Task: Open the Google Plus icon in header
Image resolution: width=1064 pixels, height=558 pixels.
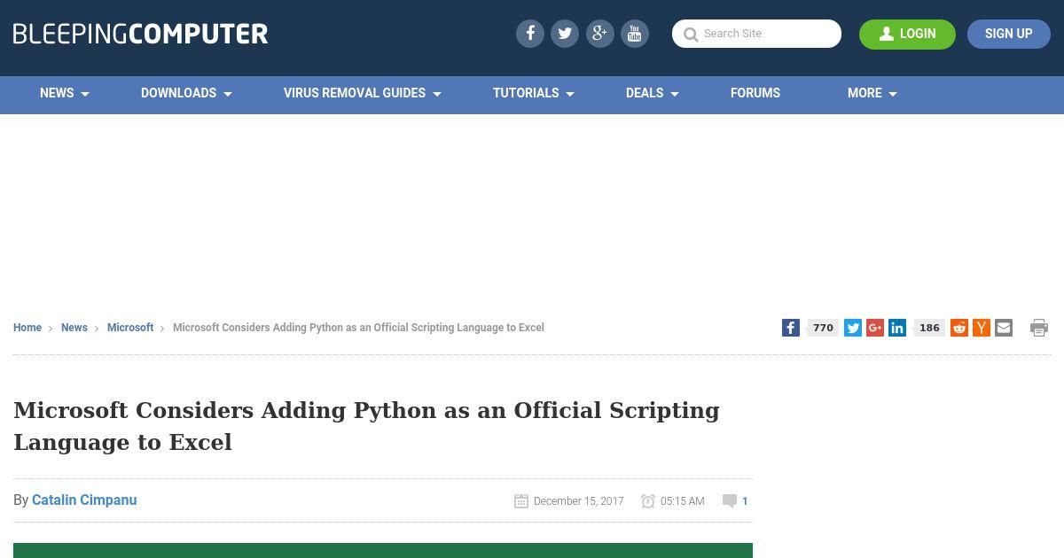Action: pyautogui.click(x=599, y=34)
